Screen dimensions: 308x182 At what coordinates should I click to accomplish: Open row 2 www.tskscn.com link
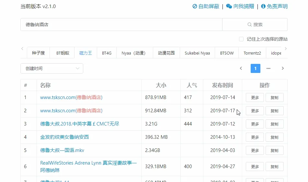pos(71,111)
